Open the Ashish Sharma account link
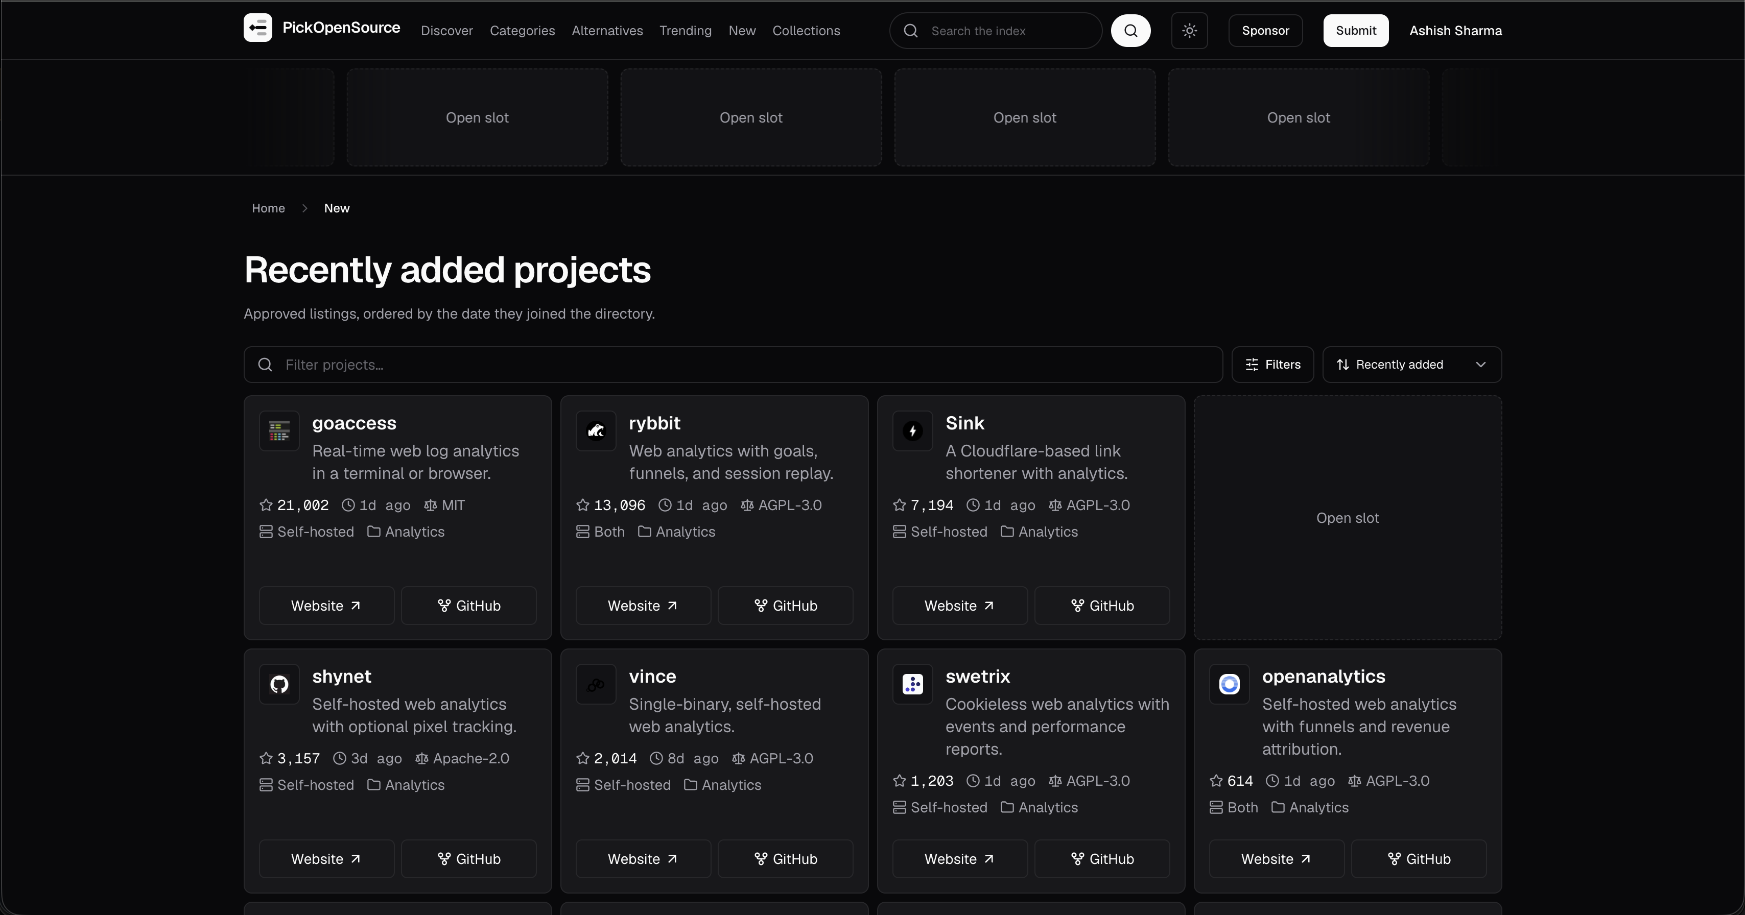The width and height of the screenshot is (1745, 915). (1456, 31)
